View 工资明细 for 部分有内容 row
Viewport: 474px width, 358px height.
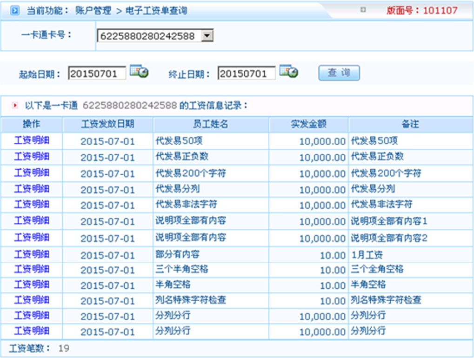[x=32, y=254]
